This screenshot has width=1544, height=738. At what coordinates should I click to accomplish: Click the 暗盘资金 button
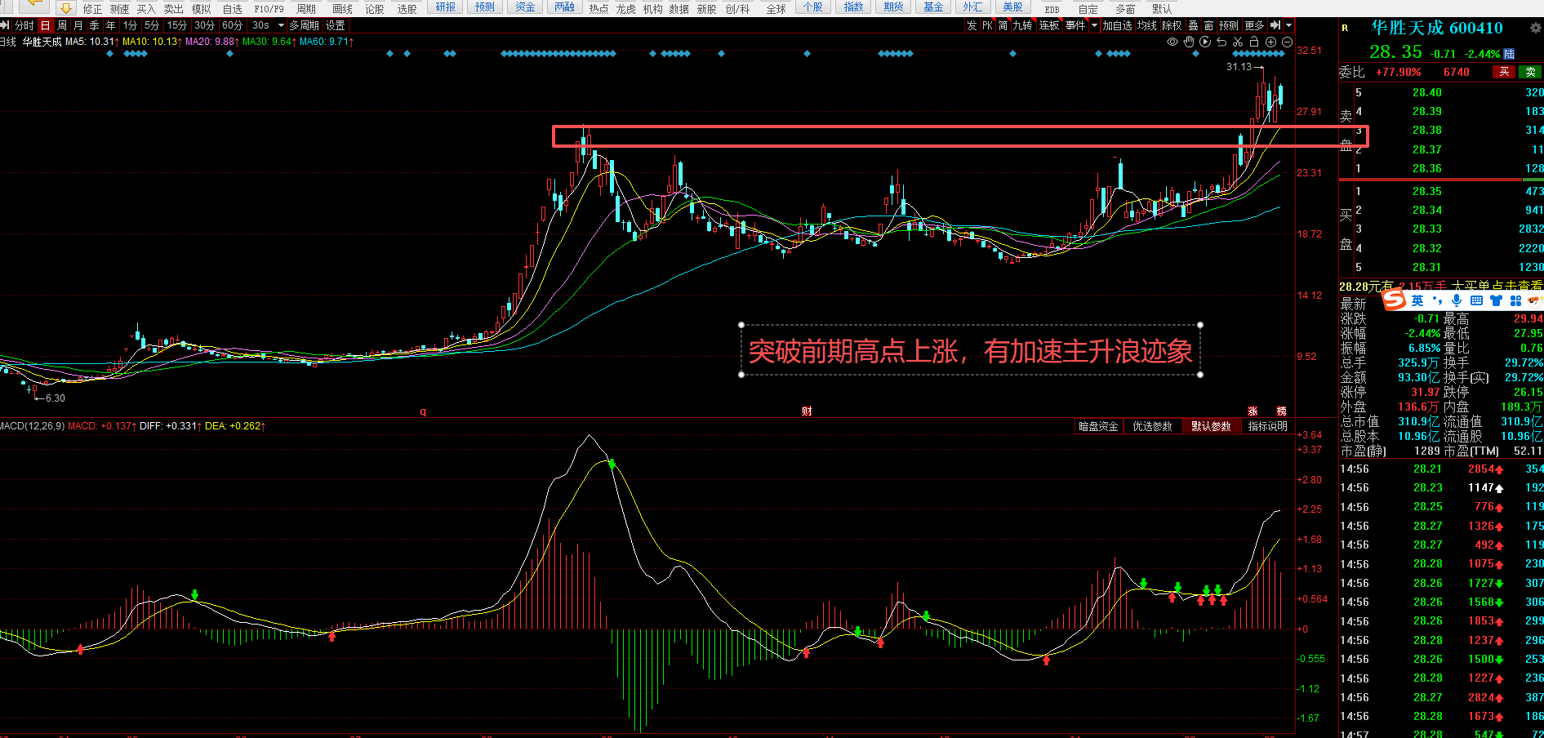(x=1098, y=426)
